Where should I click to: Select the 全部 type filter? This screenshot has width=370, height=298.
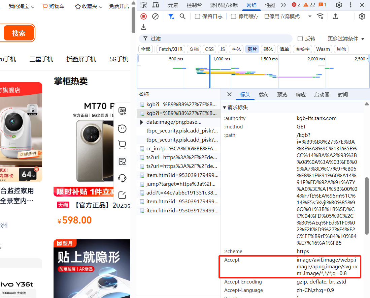pos(145,49)
